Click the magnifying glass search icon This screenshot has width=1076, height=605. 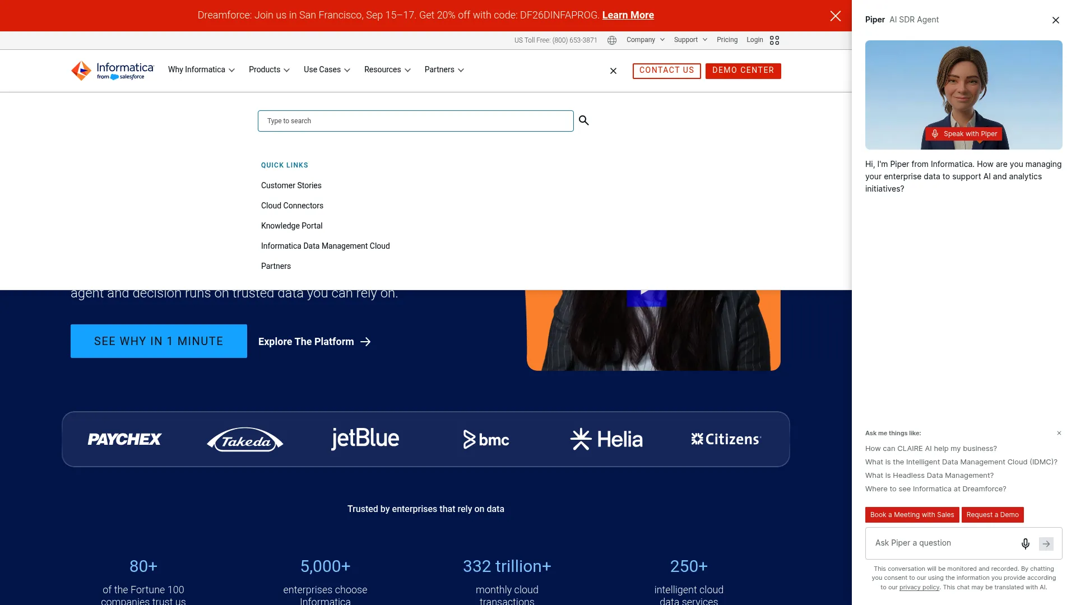pos(584,120)
